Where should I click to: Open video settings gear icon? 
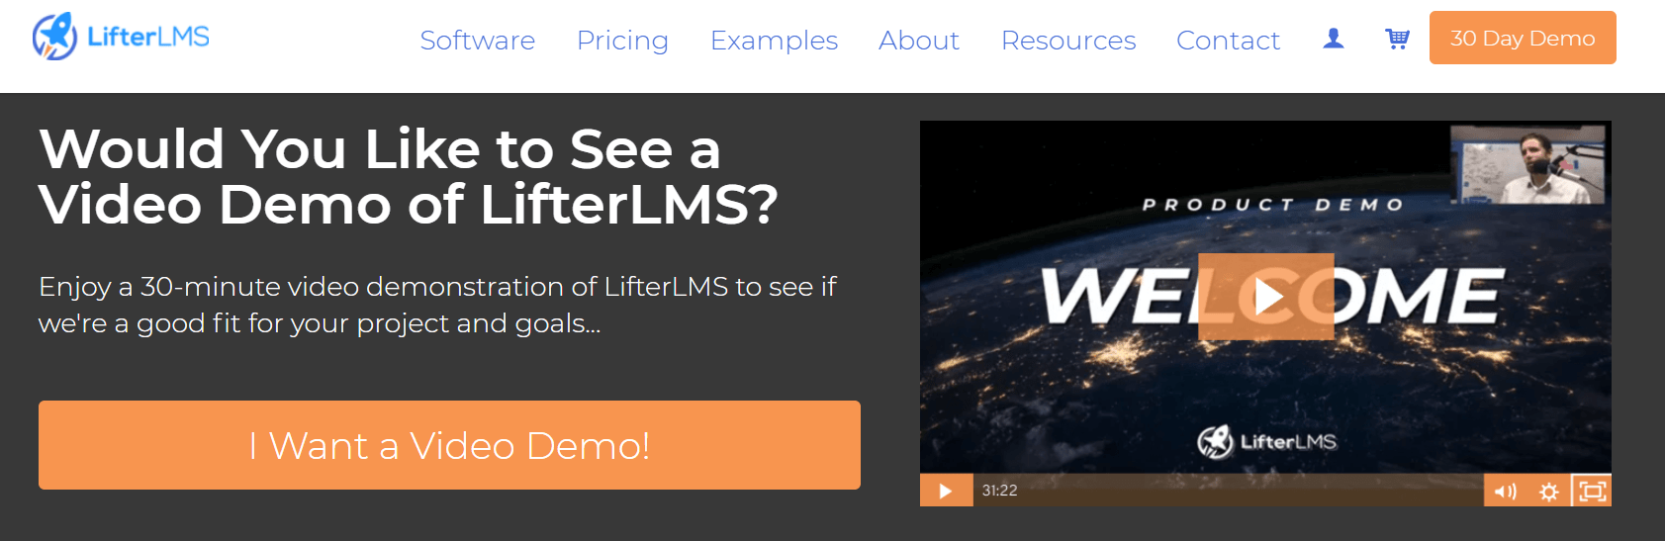coord(1549,492)
